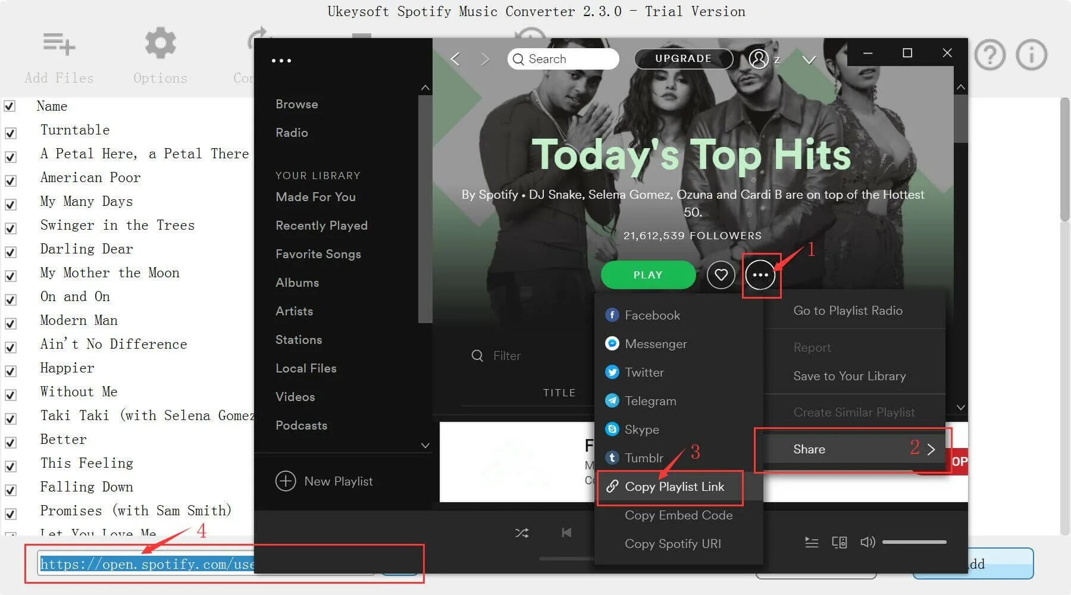Click the UPGRADE button
1071x595 pixels.
click(x=684, y=58)
